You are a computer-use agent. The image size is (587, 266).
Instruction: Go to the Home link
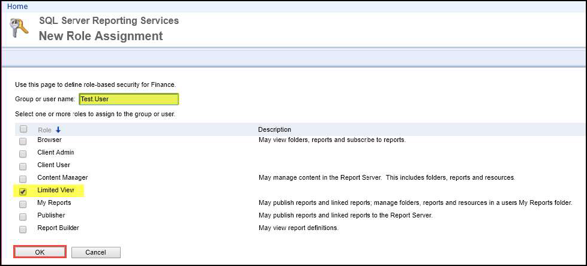[x=17, y=7]
